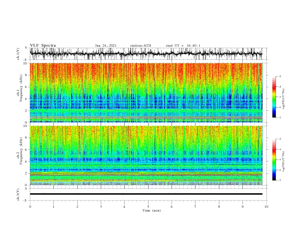This screenshot has width=300, height=232.
Task: Click the ch.2 spectrogram color scale bar
Action: 274,160
